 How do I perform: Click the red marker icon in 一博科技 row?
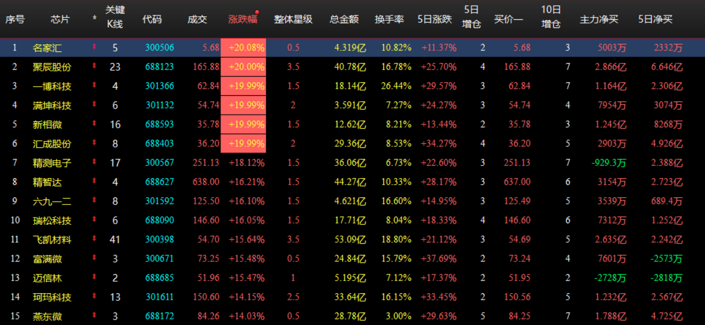[x=94, y=85]
